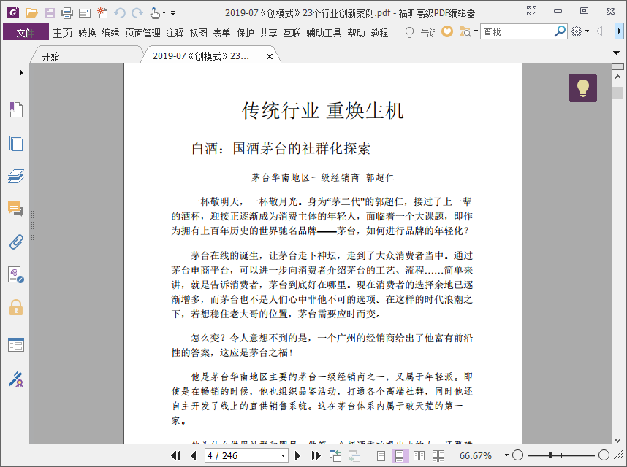
Task: Open the document tab list dropdown
Action: (617, 53)
